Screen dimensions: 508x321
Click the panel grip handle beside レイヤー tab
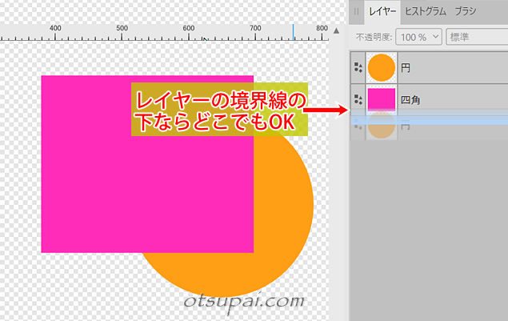(x=356, y=11)
